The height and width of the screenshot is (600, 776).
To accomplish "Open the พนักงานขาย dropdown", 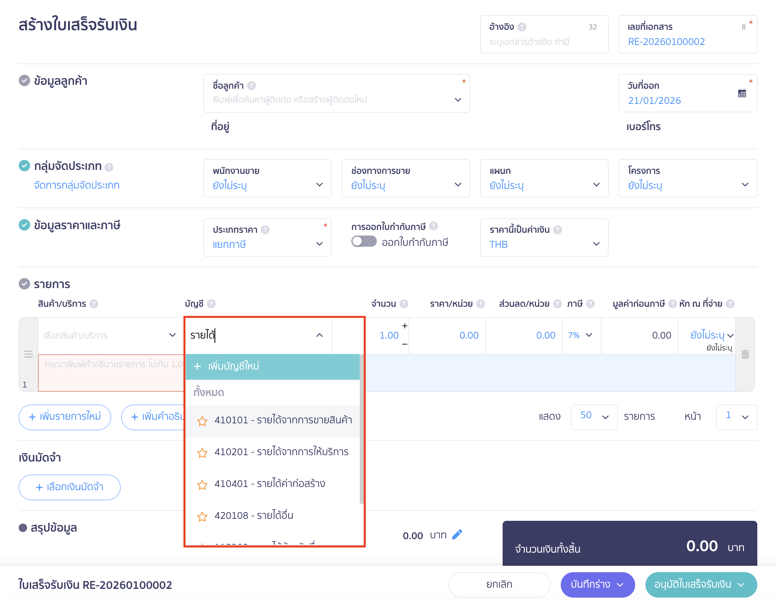I will tap(267, 178).
